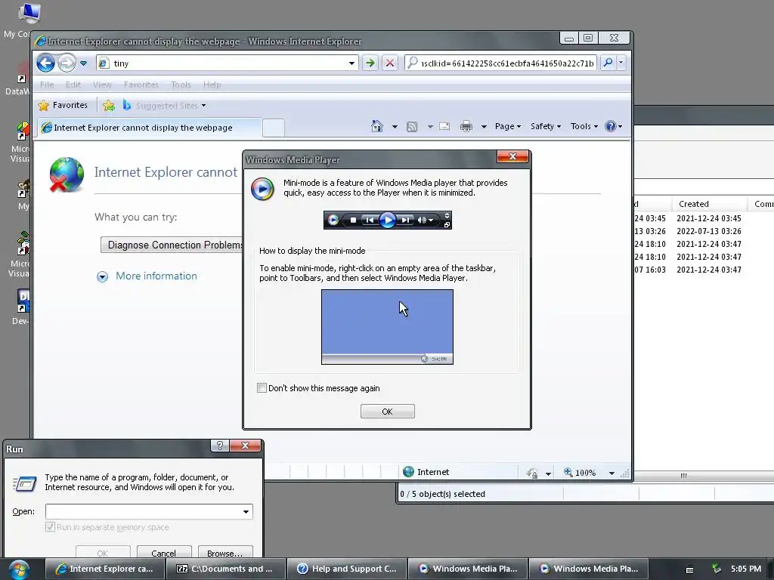Click the Read Mail icon
The width and height of the screenshot is (774, 580).
click(444, 126)
